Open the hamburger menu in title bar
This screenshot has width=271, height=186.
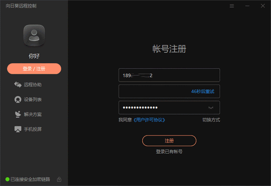click(x=232, y=6)
